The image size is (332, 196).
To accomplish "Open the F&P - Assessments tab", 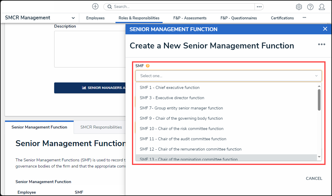I will pyautogui.click(x=190, y=18).
